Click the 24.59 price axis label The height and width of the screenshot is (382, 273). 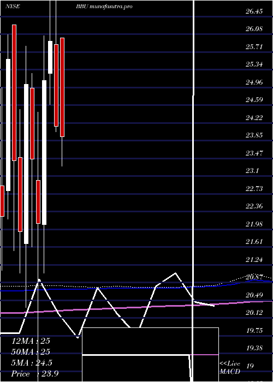point(254,100)
